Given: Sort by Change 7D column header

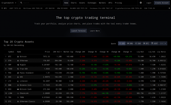Looking at the screenshot, I should tap(92, 52).
